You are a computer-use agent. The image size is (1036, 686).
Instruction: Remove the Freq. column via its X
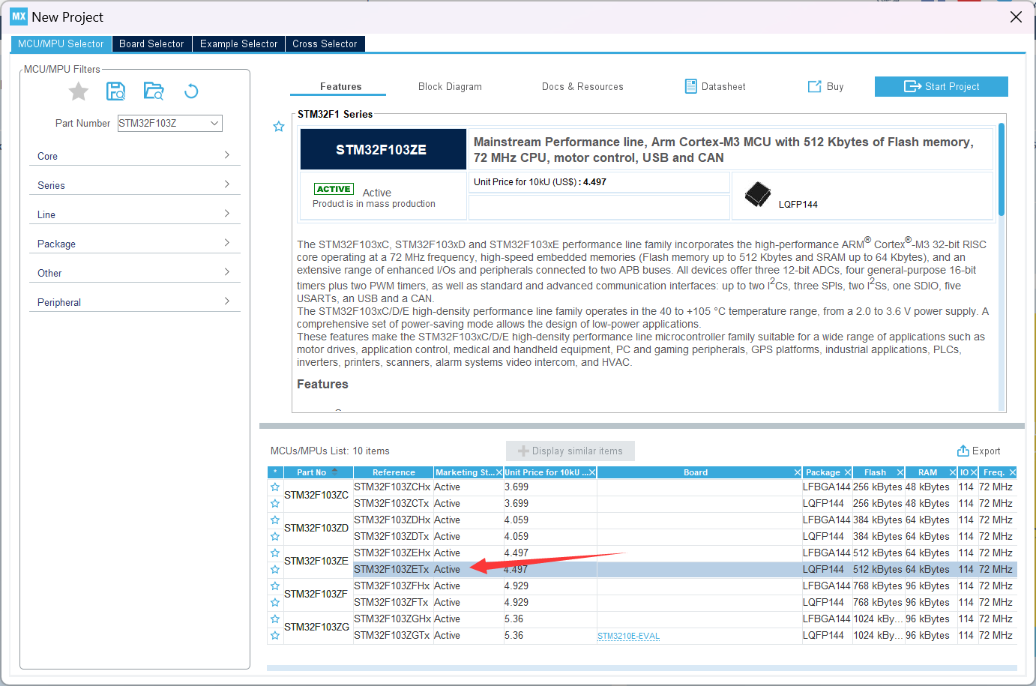[x=1013, y=472]
